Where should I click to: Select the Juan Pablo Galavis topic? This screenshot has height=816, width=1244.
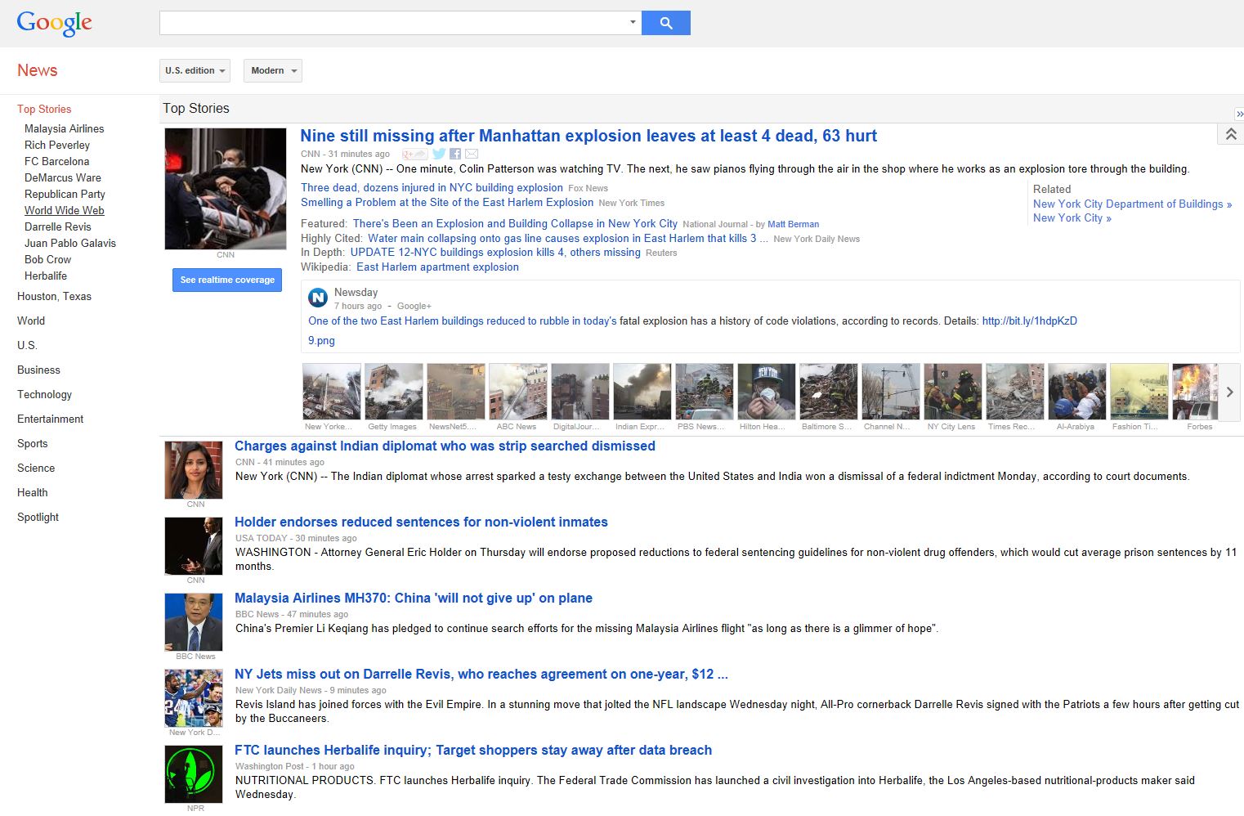pos(70,243)
